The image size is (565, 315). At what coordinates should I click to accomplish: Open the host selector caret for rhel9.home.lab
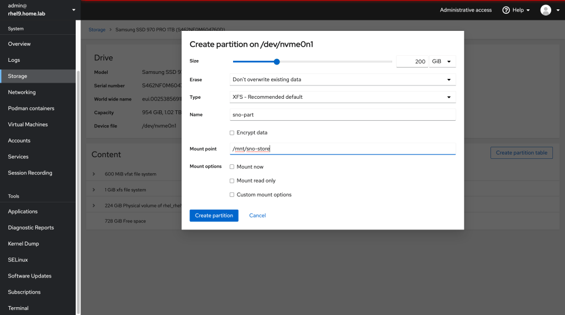click(x=74, y=10)
